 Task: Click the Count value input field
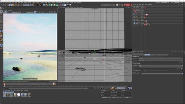(139, 74)
